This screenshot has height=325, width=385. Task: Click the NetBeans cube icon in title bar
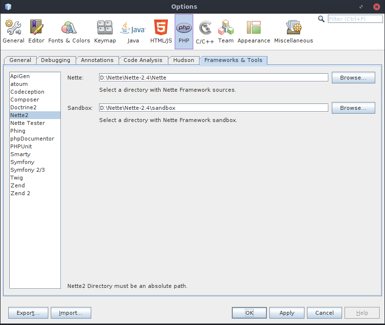click(8, 7)
